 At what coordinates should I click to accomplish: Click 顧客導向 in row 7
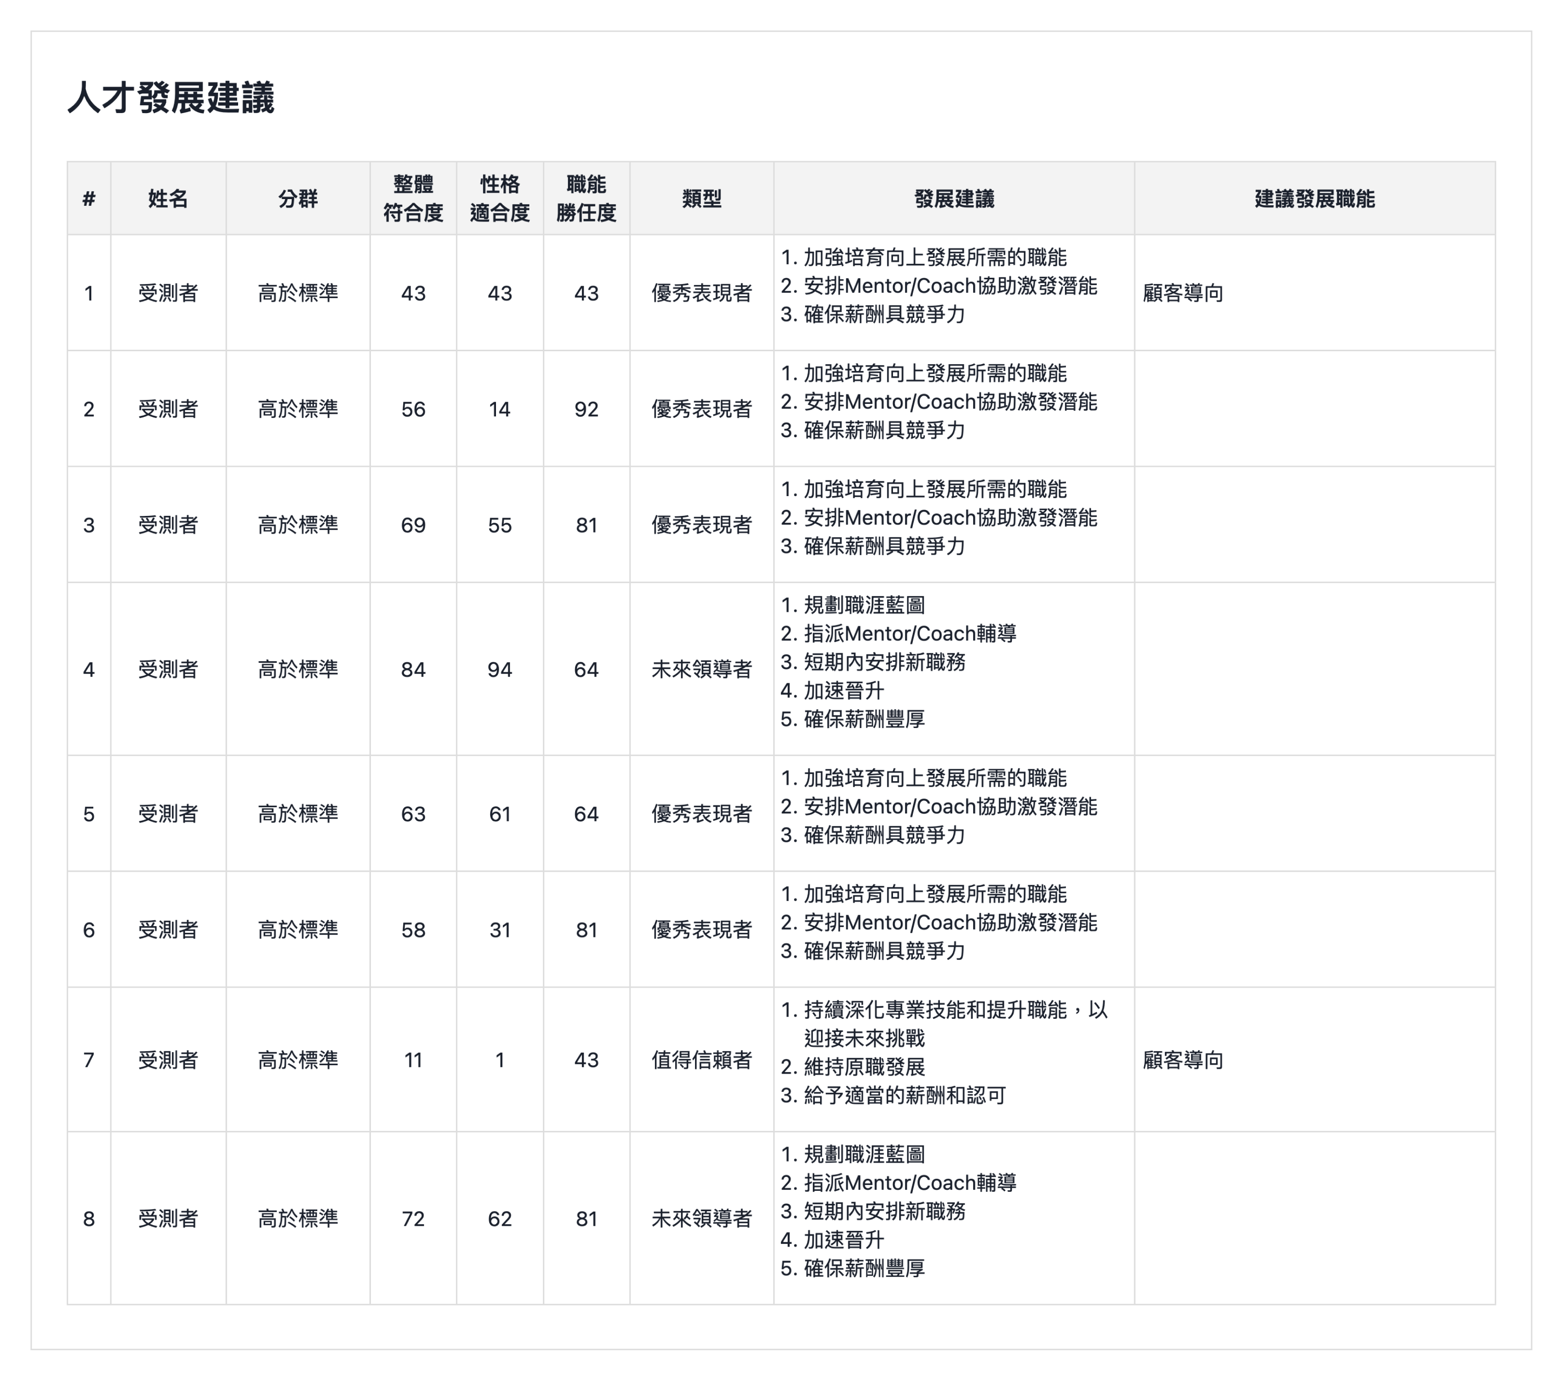click(x=1182, y=1060)
